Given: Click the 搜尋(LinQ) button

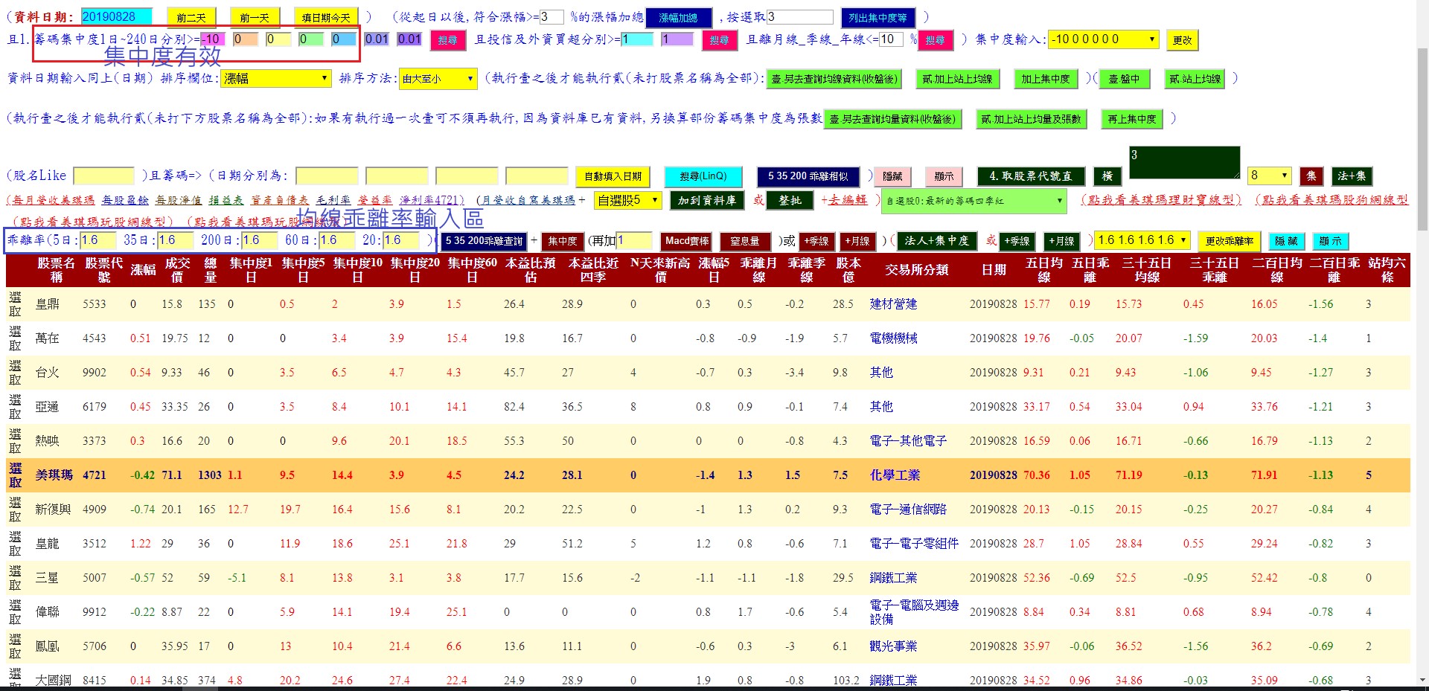Looking at the screenshot, I should [x=703, y=176].
